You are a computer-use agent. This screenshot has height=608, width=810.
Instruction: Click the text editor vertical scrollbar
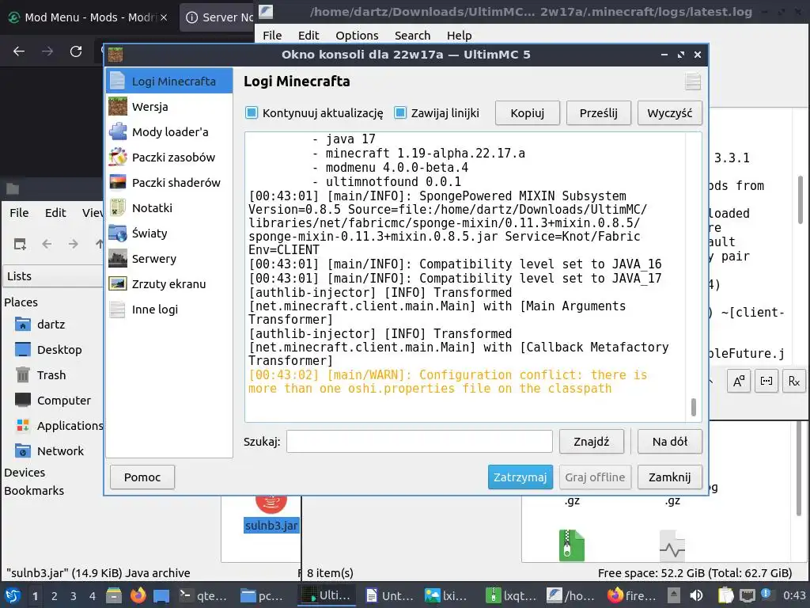(x=801, y=199)
